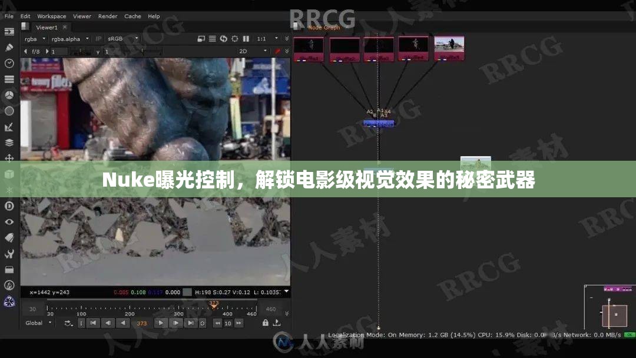Open the Node Graph pane content menu icon
636x358 pixels.
(297, 26)
